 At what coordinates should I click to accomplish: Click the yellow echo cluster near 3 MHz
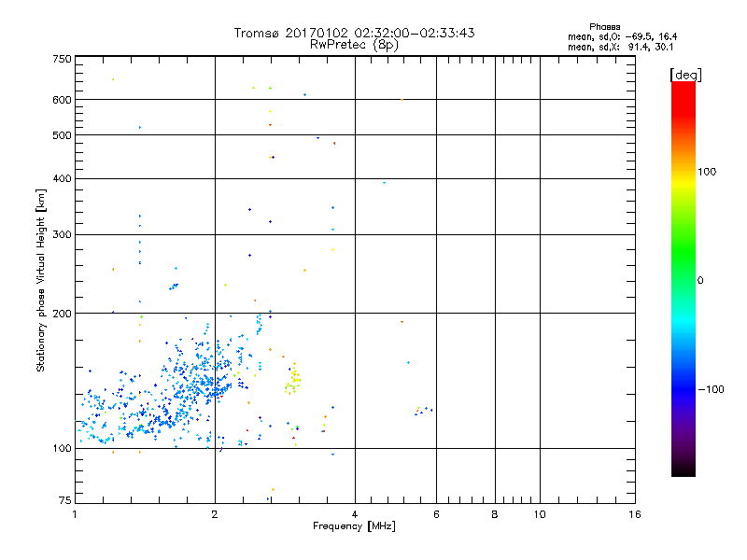tap(293, 379)
